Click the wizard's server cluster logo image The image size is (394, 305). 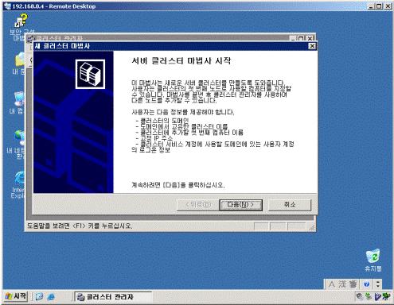[90, 74]
